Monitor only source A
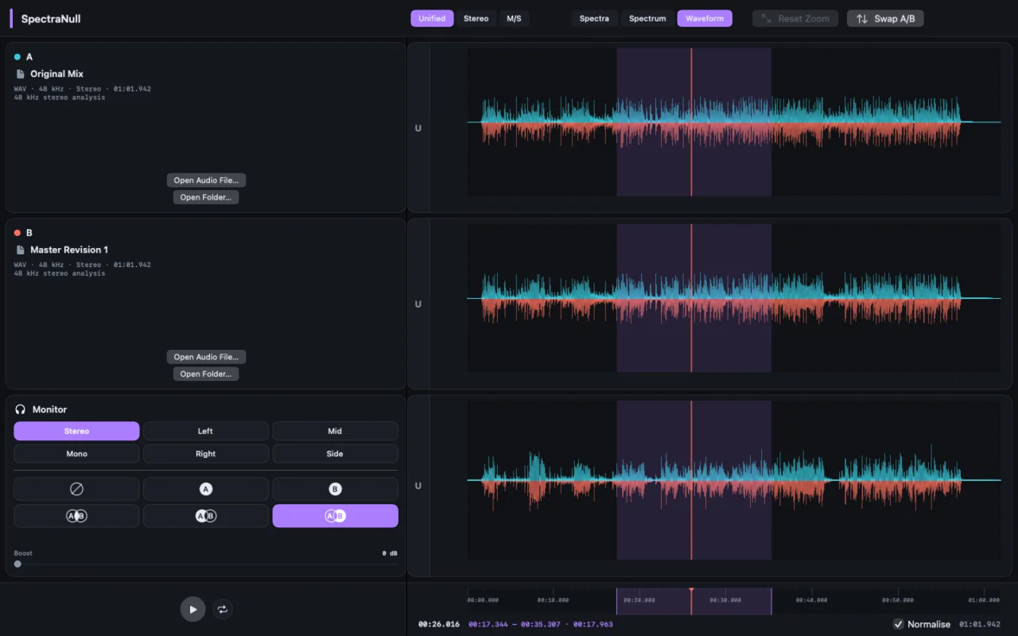 (x=205, y=489)
